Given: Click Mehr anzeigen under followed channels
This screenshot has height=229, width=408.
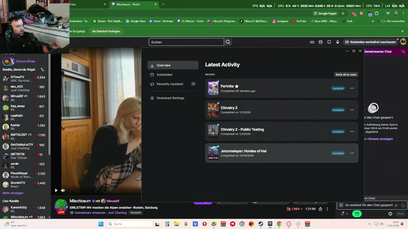Looking at the screenshot, I should pos(13,193).
